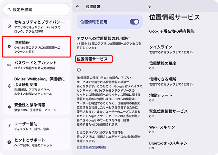Screen dimensions: 218x155
Task: Go back from the 位置情報 panel
Action: tap(78, 7)
